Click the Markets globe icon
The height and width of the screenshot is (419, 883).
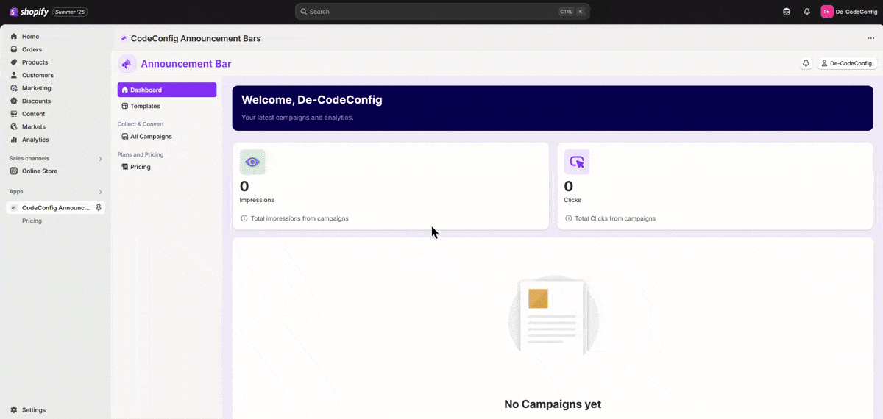pyautogui.click(x=14, y=126)
